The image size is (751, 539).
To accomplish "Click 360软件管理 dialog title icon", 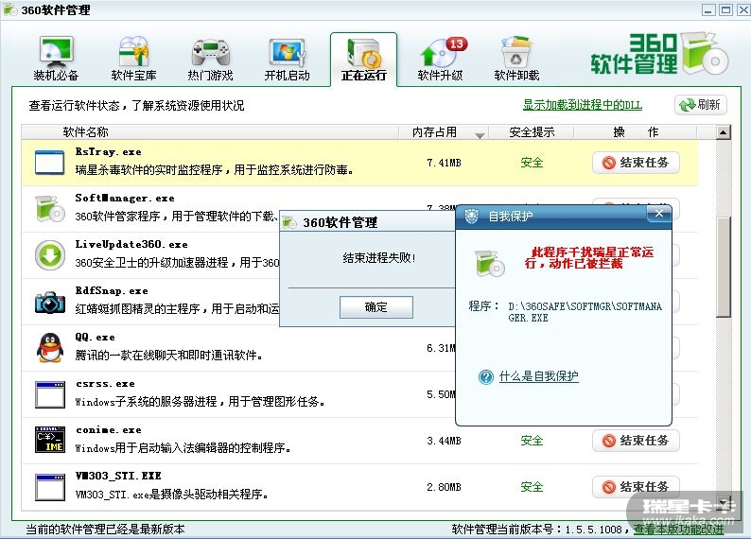I will [x=289, y=222].
